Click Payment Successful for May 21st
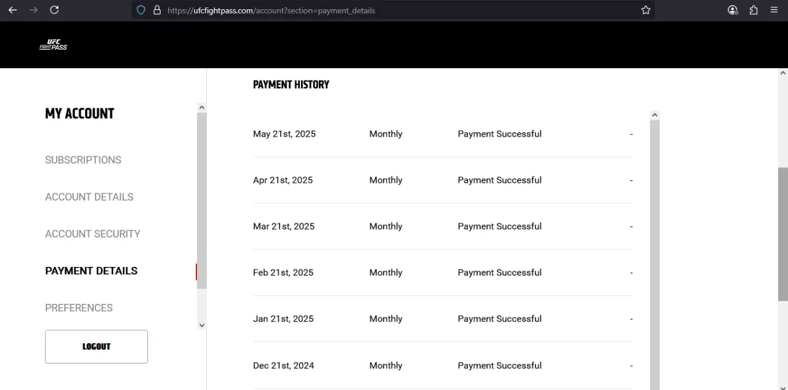 [x=500, y=134]
